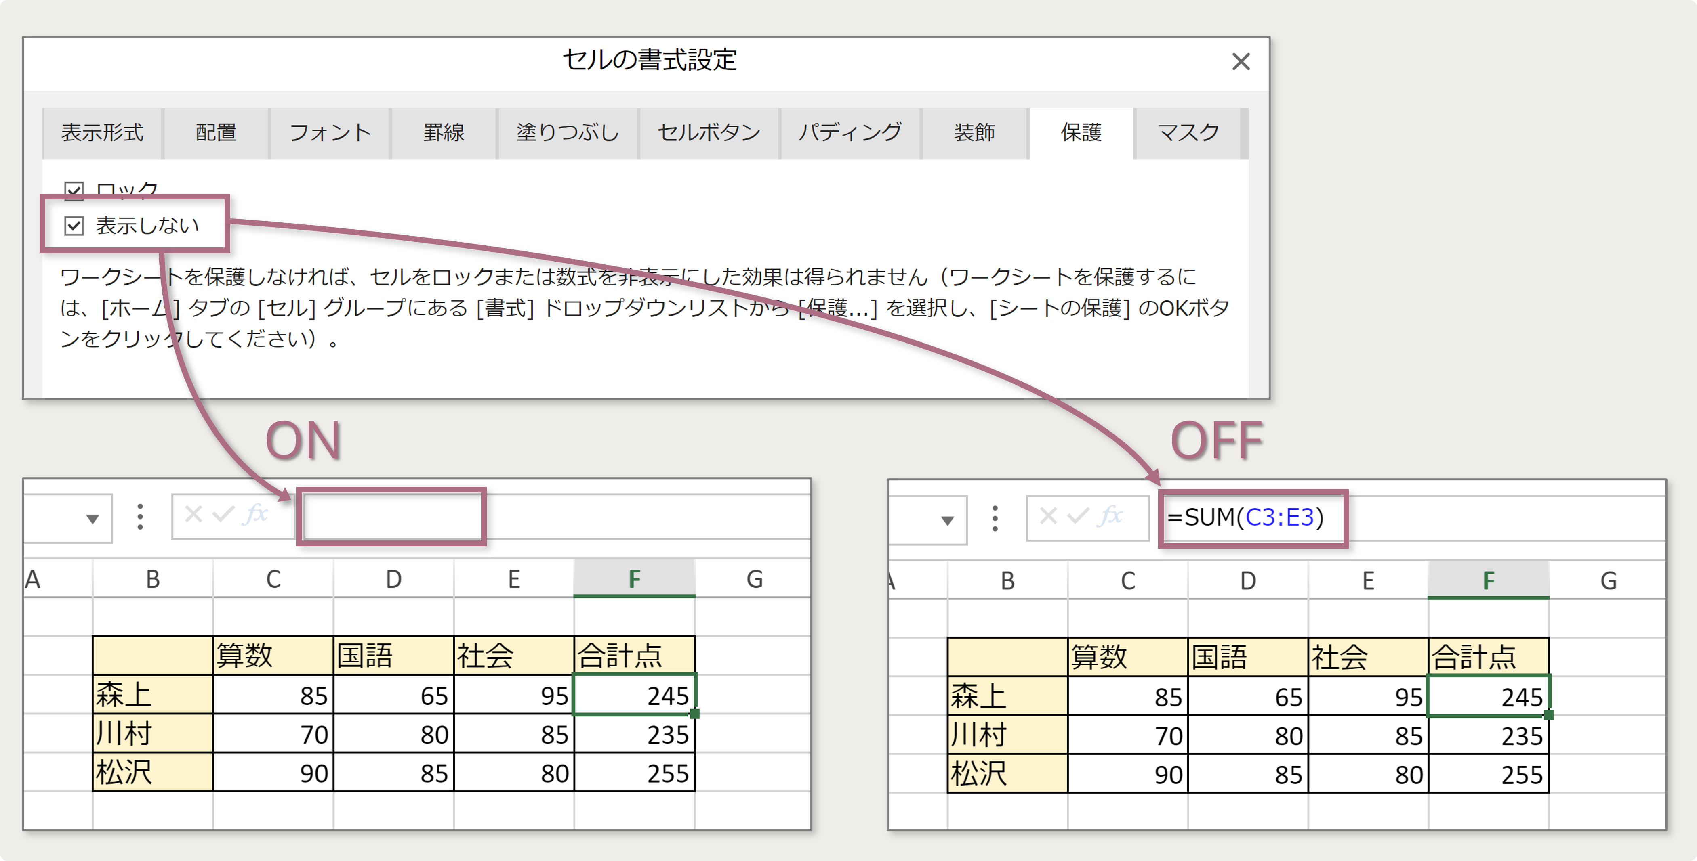This screenshot has height=861, width=1697.
Task: Open the セルボタン tab
Action: 709,133
